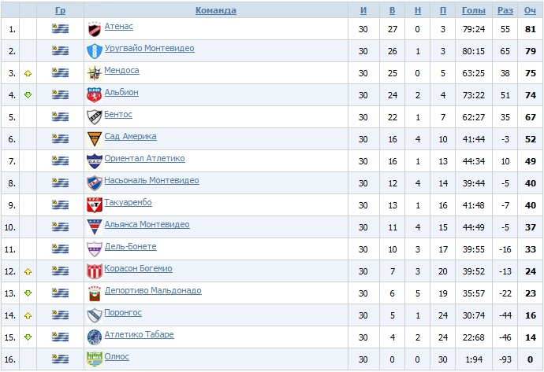Click Uruguay flag in Бентос row
The height and width of the screenshot is (372, 544).
(x=60, y=117)
